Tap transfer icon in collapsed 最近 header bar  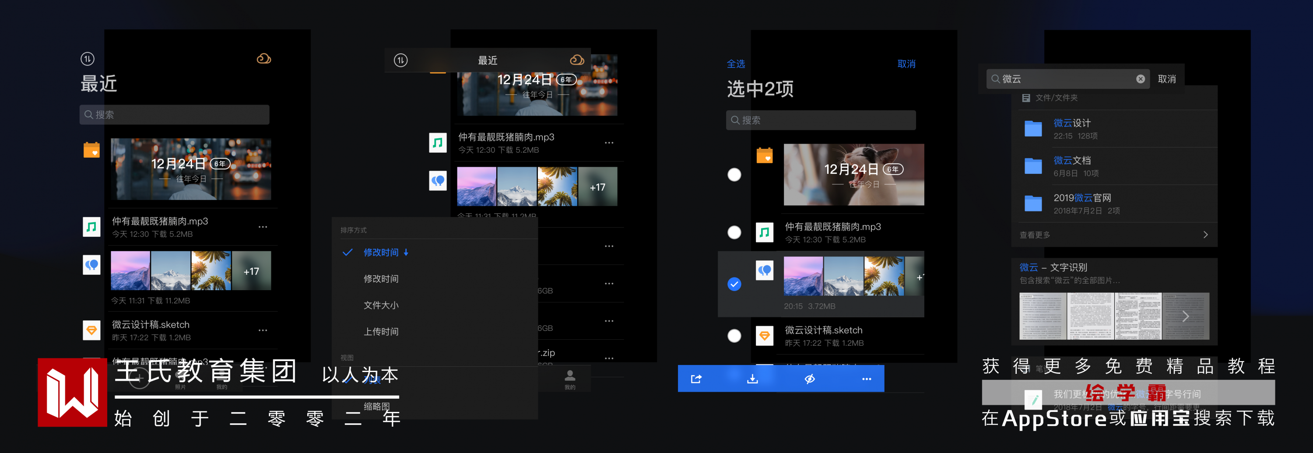[400, 60]
